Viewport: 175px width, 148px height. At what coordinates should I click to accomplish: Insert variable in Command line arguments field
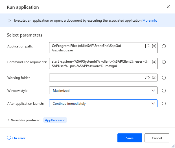[154, 62]
